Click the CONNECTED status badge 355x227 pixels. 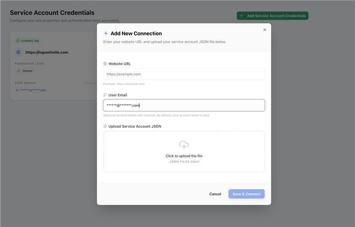pos(28,41)
